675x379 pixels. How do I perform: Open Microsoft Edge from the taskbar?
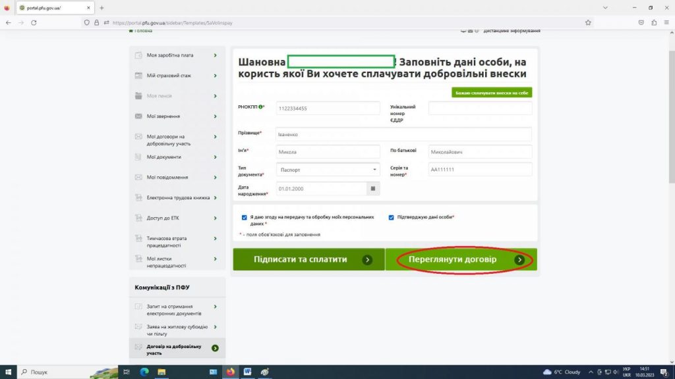pos(144,372)
